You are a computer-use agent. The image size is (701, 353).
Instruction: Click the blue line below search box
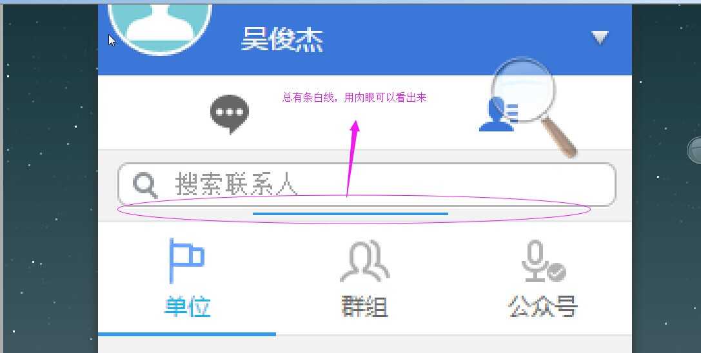(350, 214)
